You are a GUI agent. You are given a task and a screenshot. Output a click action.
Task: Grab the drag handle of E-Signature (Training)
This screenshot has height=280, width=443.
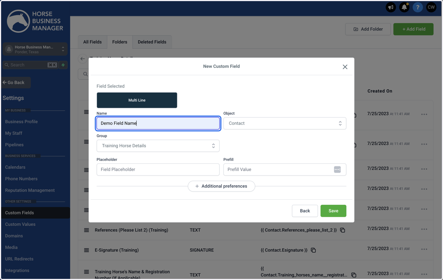(86, 250)
